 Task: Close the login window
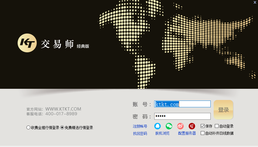click(x=255, y=2)
